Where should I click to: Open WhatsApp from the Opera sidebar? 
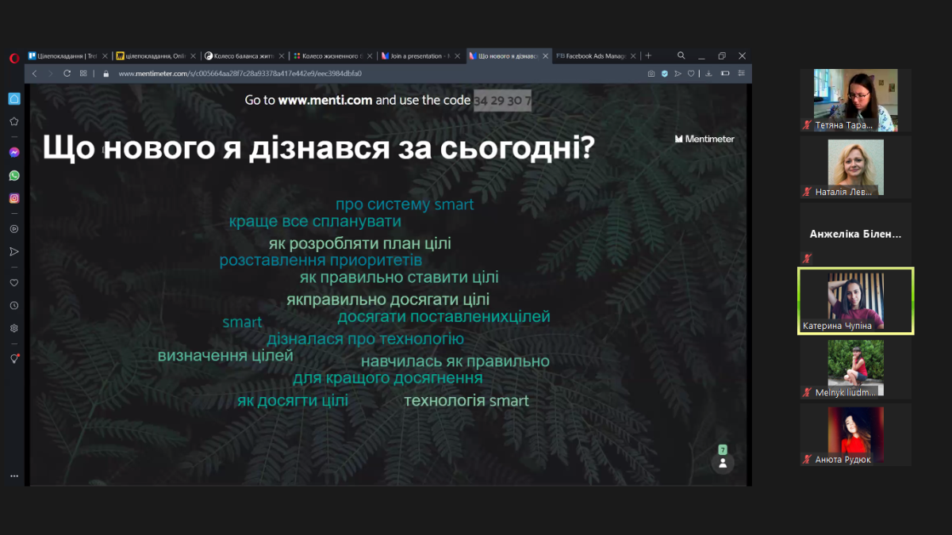pyautogui.click(x=14, y=175)
